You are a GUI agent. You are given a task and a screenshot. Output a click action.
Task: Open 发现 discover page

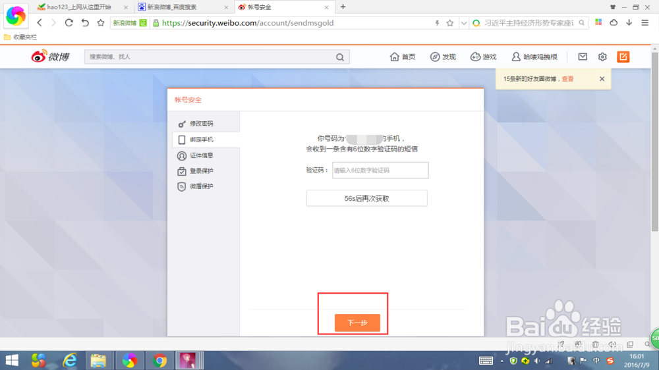443,57
